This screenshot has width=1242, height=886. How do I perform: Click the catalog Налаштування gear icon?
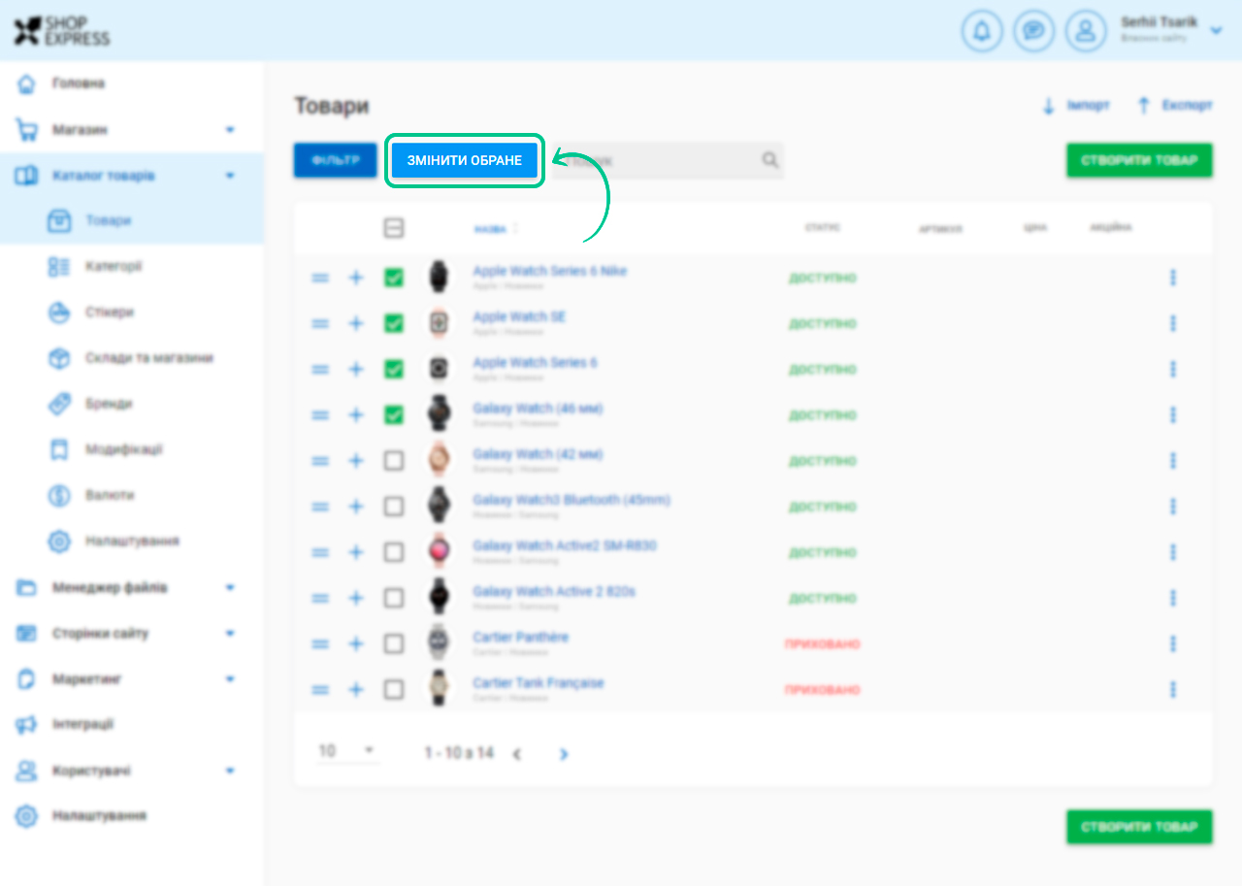pos(59,541)
